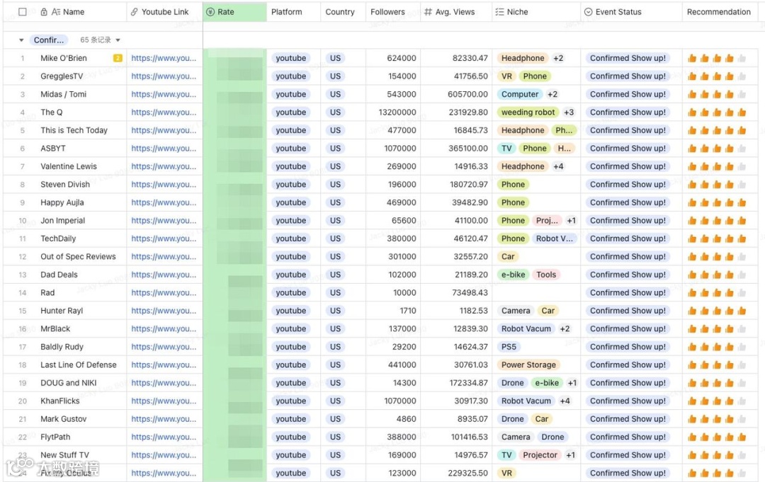Click the fifth thumbs-up for MrBlack
This screenshot has height=482, width=765.
tap(742, 328)
